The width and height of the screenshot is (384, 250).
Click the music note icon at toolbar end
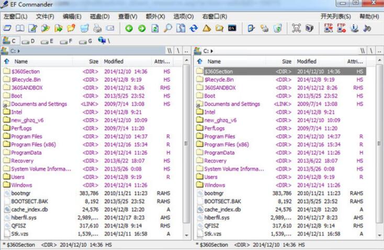367,28
